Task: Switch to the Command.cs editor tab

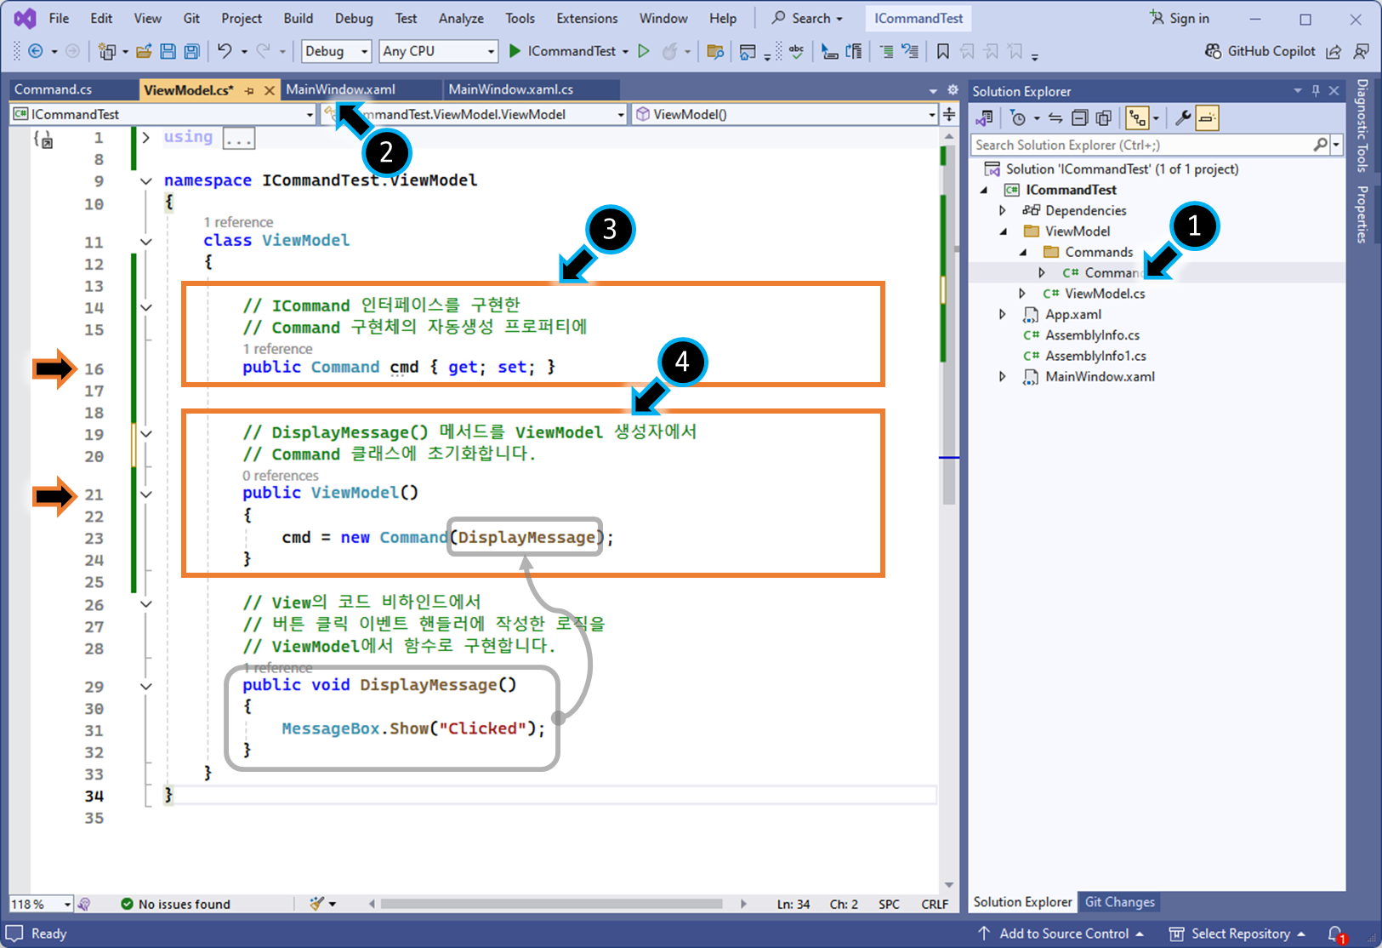Action: point(53,89)
